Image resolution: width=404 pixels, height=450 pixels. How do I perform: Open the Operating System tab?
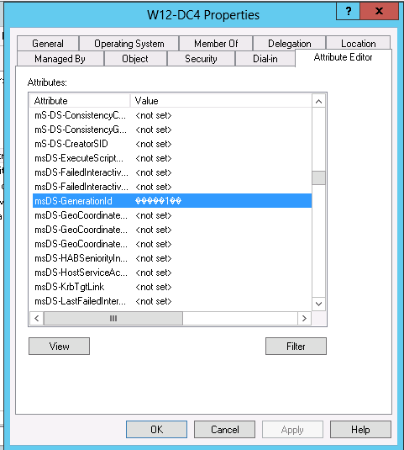pos(129,44)
